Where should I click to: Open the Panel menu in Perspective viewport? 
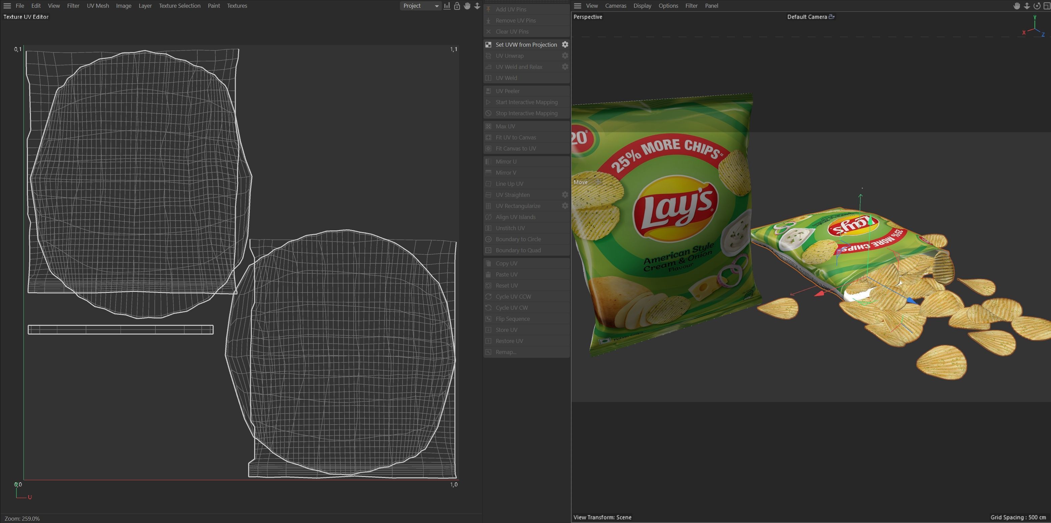tap(711, 6)
